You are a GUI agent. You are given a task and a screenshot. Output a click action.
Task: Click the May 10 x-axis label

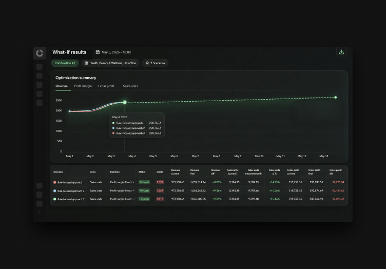(259, 156)
